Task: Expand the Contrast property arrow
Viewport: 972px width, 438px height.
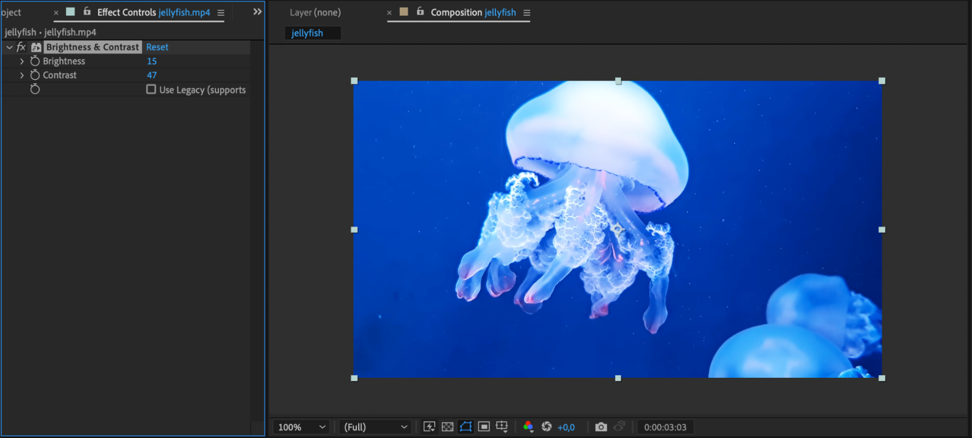Action: point(22,75)
